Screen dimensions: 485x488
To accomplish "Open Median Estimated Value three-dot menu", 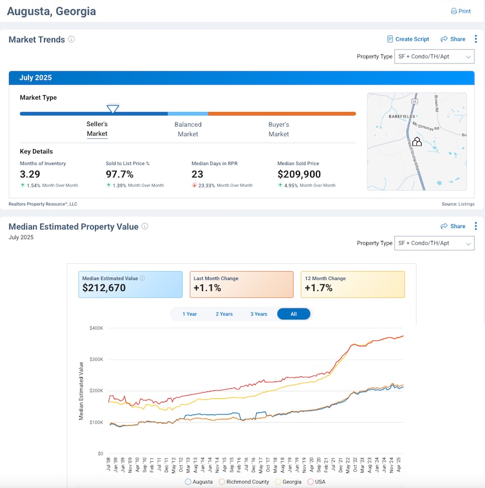I will pyautogui.click(x=476, y=226).
